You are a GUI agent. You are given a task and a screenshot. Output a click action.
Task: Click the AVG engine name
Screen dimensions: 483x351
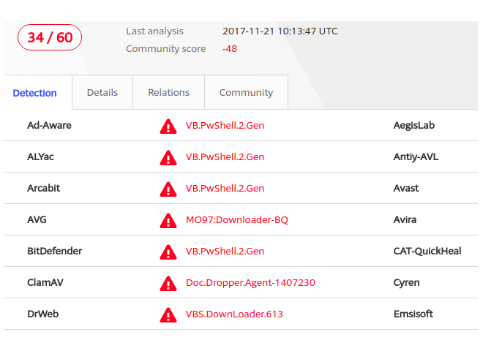point(37,219)
